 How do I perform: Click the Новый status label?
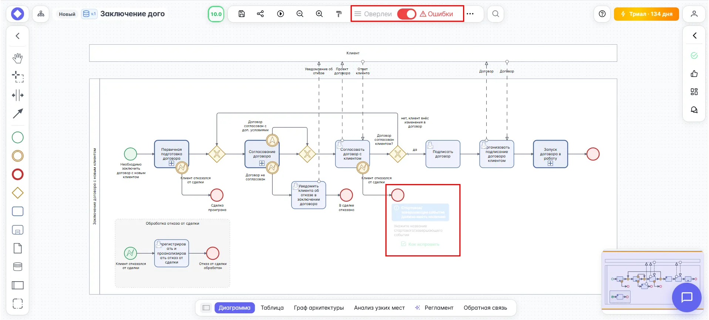67,14
